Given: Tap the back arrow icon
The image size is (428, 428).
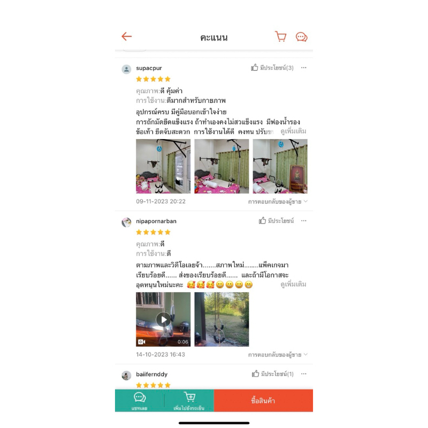Looking at the screenshot, I should pyautogui.click(x=127, y=36).
